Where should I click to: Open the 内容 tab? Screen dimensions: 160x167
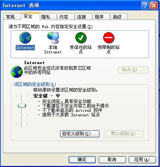[x=66, y=17]
